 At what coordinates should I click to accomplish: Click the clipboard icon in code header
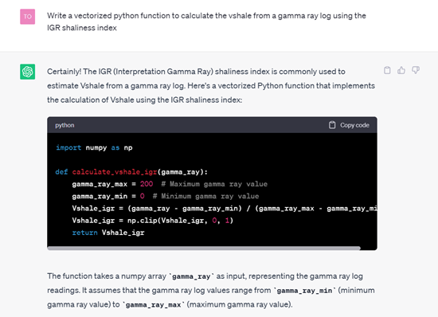pyautogui.click(x=332, y=125)
